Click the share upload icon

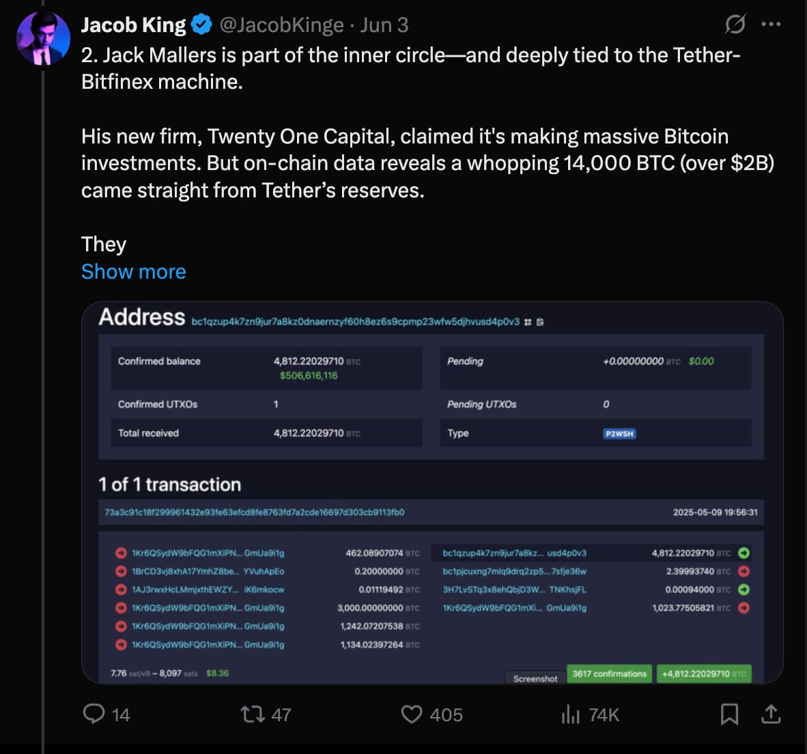[x=771, y=714]
